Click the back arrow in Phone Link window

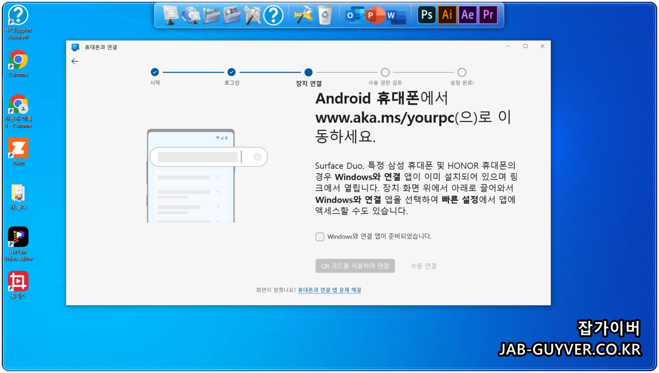coord(75,61)
